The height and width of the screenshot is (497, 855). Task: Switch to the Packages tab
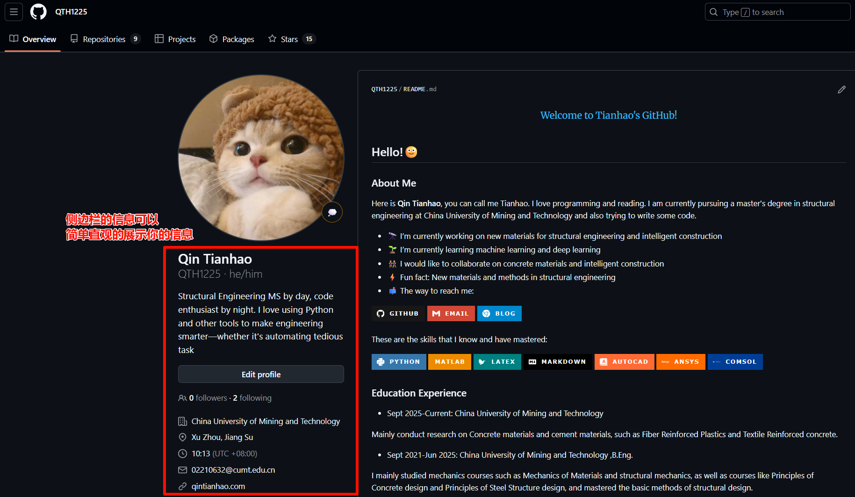(x=231, y=39)
